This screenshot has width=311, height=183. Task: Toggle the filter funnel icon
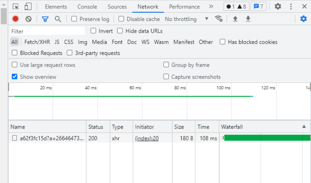(45, 19)
